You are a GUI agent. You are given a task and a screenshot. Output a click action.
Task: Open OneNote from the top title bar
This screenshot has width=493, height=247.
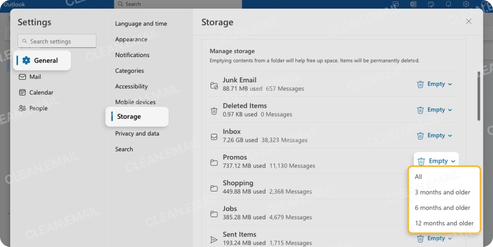click(x=413, y=4)
